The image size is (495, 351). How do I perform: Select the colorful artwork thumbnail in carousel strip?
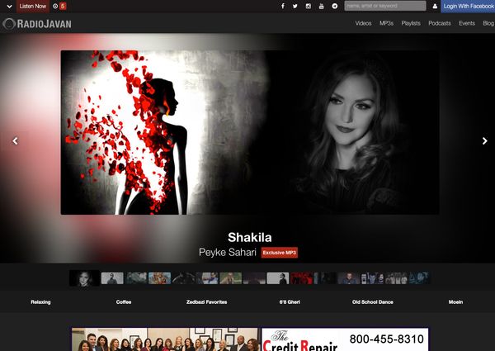tap(160, 278)
